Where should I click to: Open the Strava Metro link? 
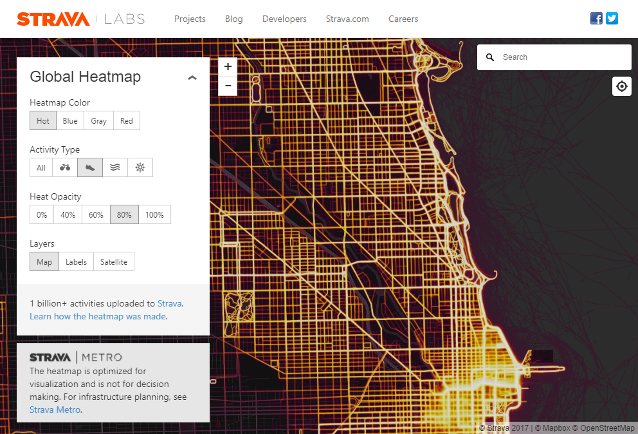coord(55,410)
